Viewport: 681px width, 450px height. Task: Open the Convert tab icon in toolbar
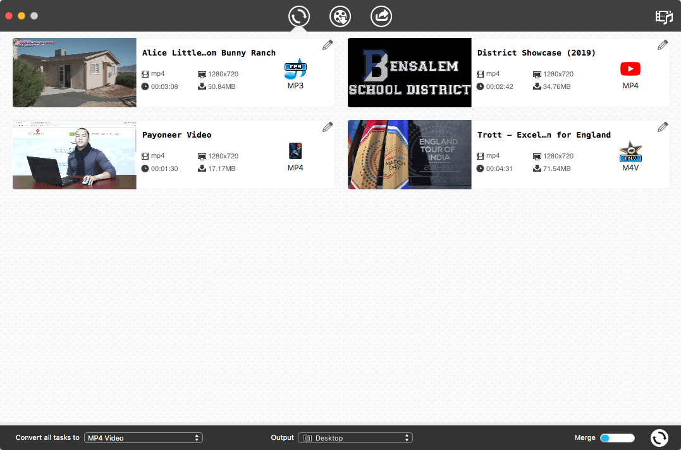(x=298, y=16)
